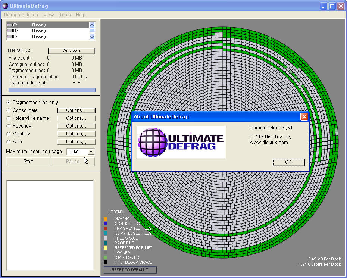Image resolution: width=347 pixels, height=278 pixels.
Task: Click the UltimateDefrag title bar app icon
Action: click(x=5, y=6)
